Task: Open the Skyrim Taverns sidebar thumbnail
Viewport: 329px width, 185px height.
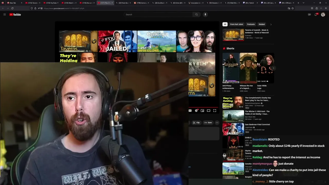Action: tap(233, 155)
